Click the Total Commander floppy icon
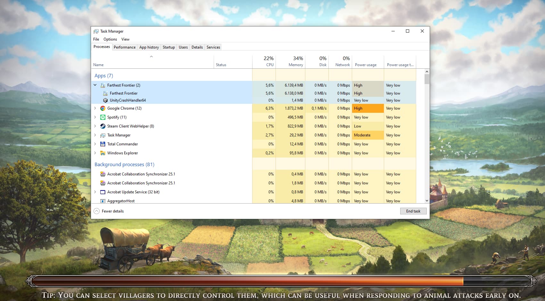Image resolution: width=545 pixels, height=301 pixels. tap(103, 144)
